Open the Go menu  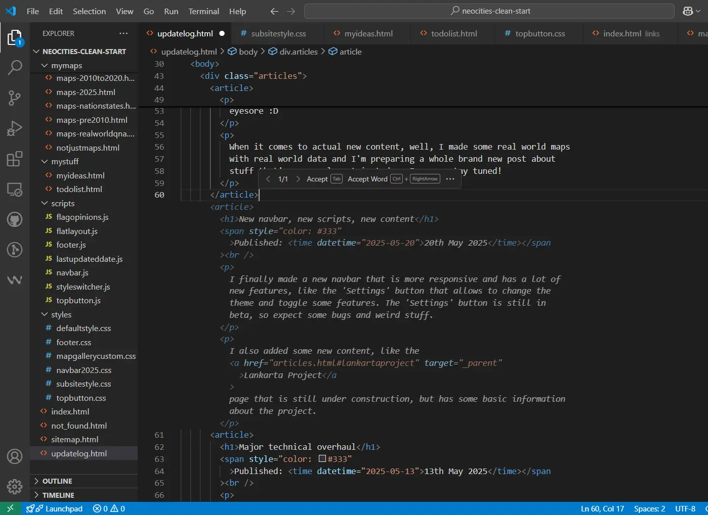coord(149,11)
